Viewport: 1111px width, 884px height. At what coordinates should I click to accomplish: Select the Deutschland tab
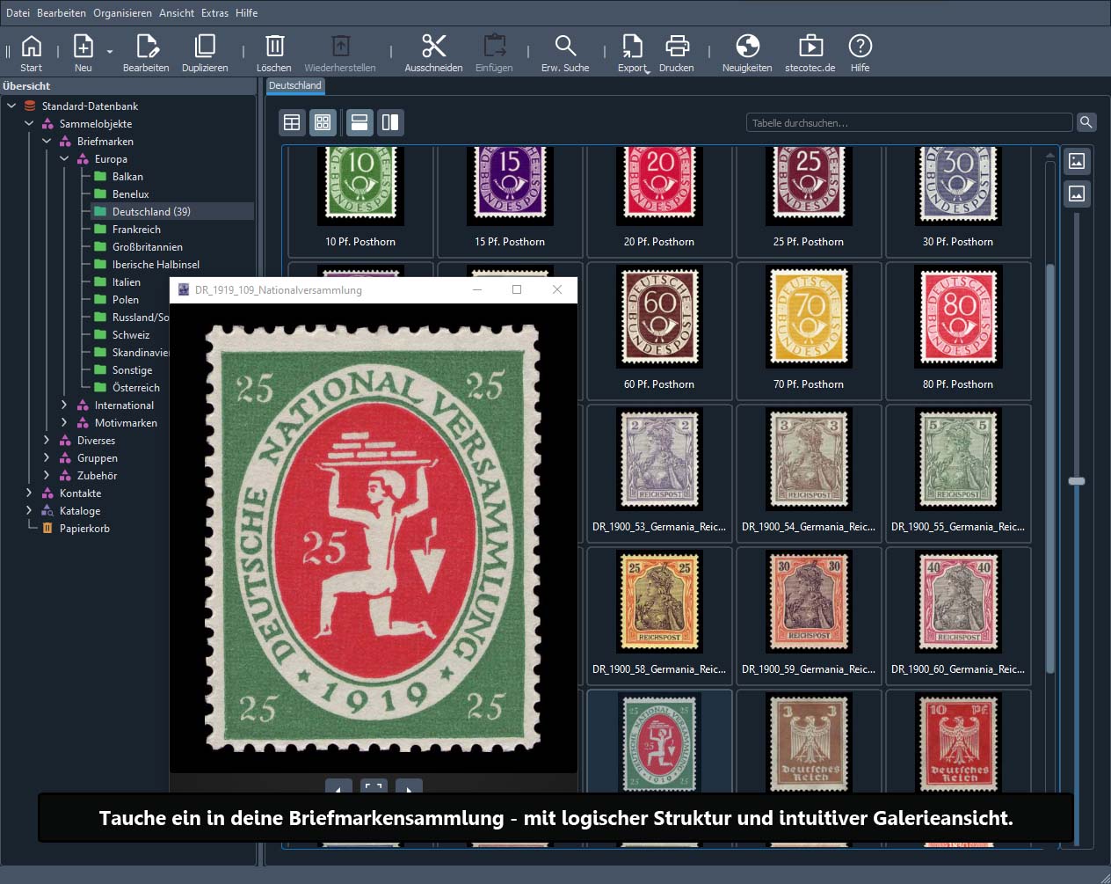pyautogui.click(x=295, y=85)
